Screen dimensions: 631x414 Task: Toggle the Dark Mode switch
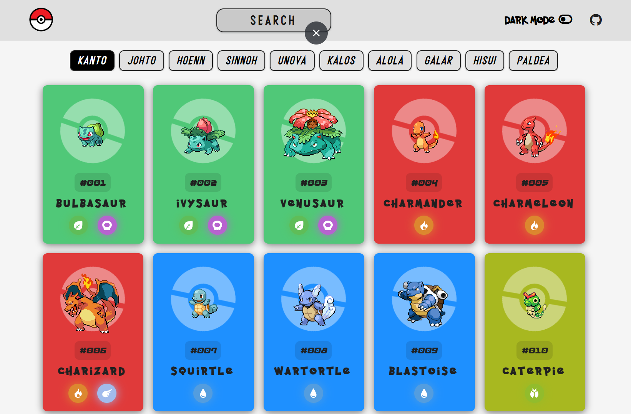(x=565, y=19)
